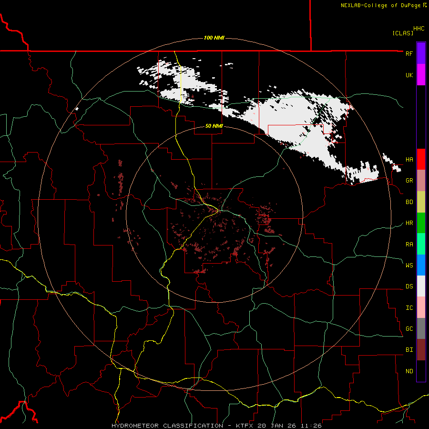This screenshot has height=429, width=429.
Task: Click the GR legend label
Action: pyautogui.click(x=409, y=181)
